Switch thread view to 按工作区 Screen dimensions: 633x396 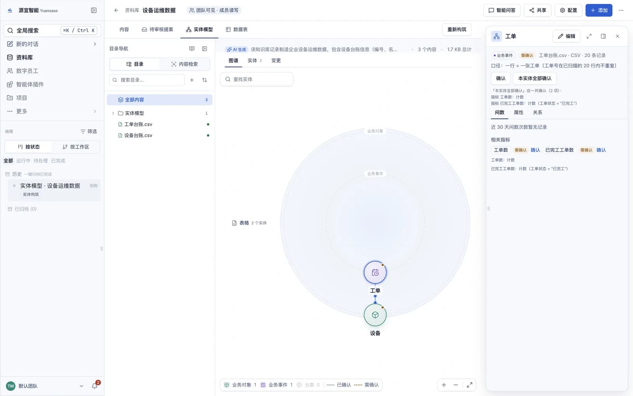[76, 147]
